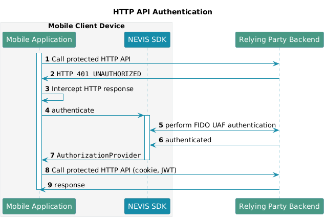Screen dimensions: 326x219
Task: Click message '9 response'
Action: (67, 185)
